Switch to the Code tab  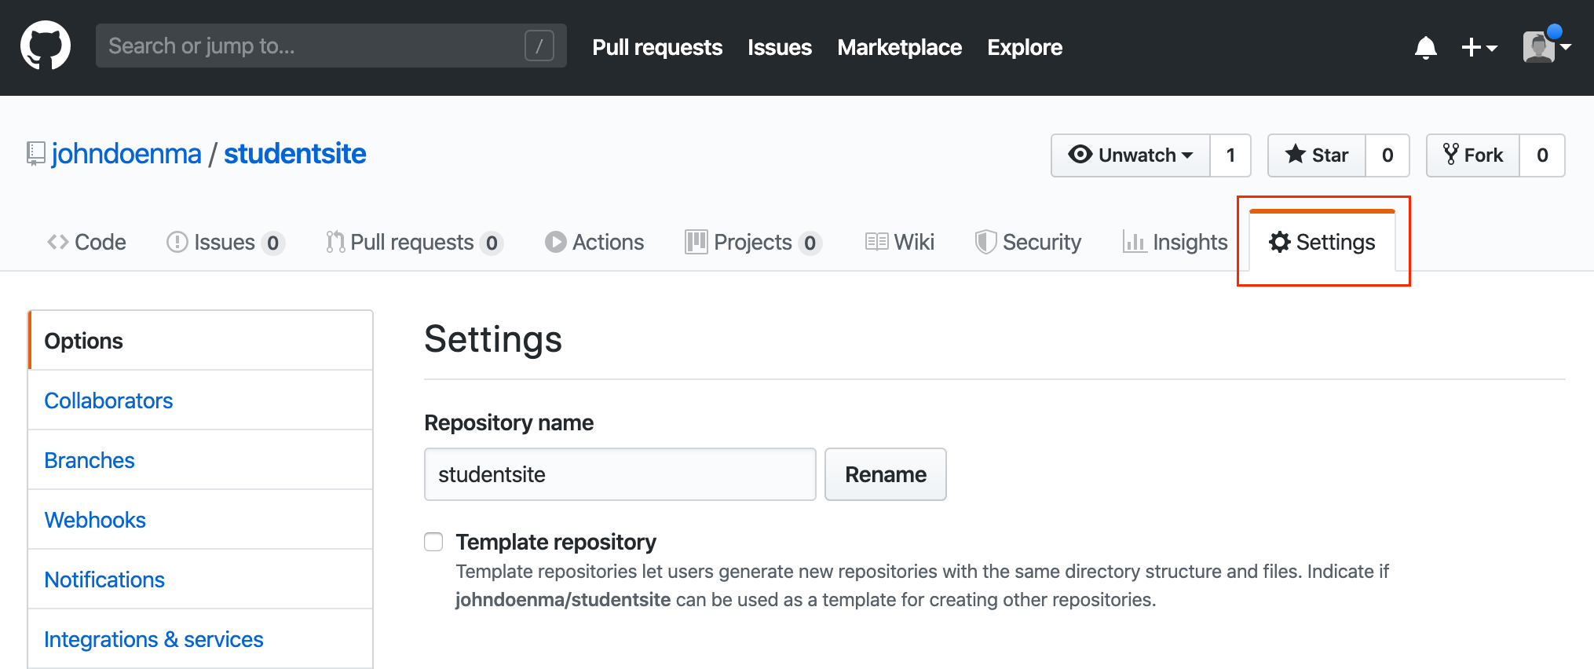(86, 242)
